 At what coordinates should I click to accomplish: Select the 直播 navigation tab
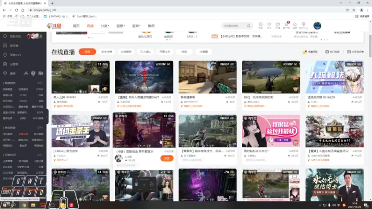[90, 26]
